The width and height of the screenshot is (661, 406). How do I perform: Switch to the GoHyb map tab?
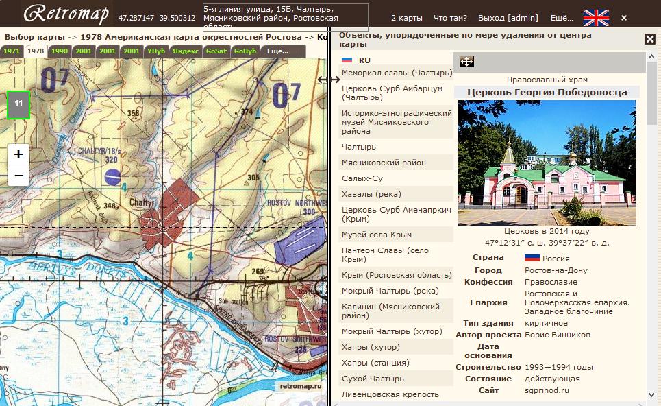245,51
